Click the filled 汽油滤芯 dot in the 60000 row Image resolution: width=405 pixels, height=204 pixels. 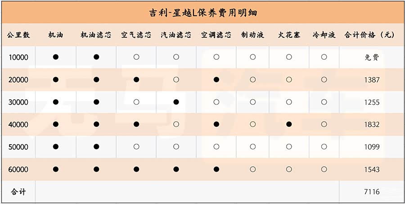(176, 169)
